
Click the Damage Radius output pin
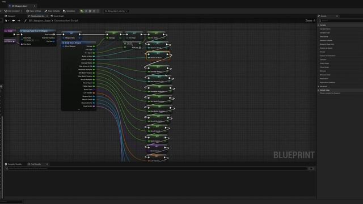(94, 63)
